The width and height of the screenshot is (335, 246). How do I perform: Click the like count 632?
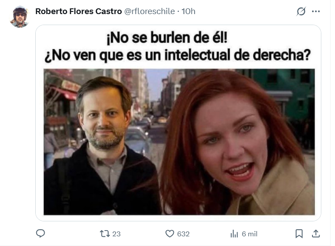coord(183,234)
